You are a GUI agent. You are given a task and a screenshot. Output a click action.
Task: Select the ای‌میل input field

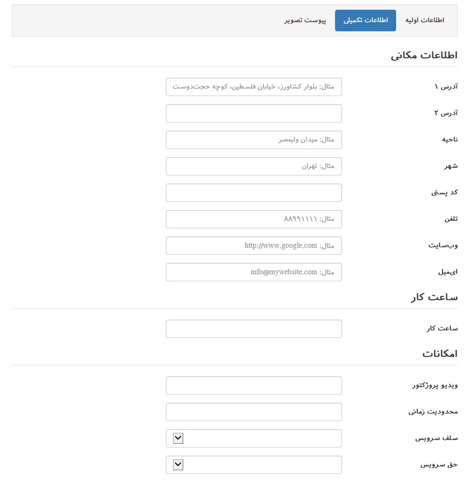pos(254,272)
